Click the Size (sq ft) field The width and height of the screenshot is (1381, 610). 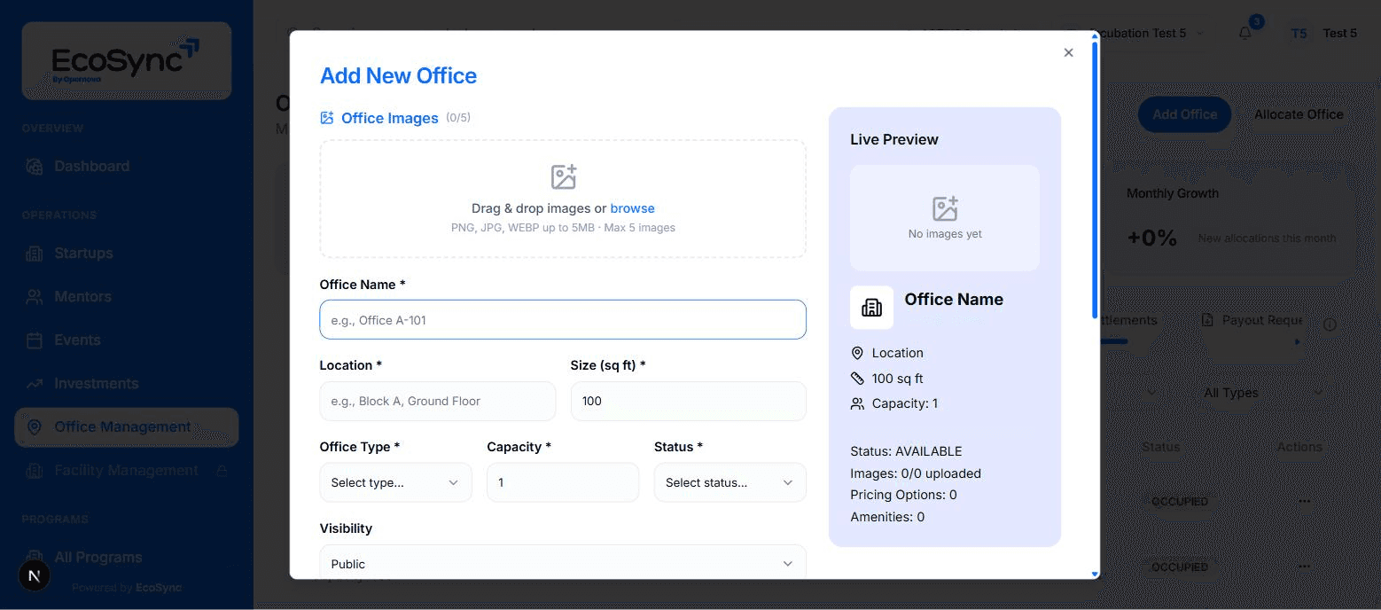click(688, 401)
